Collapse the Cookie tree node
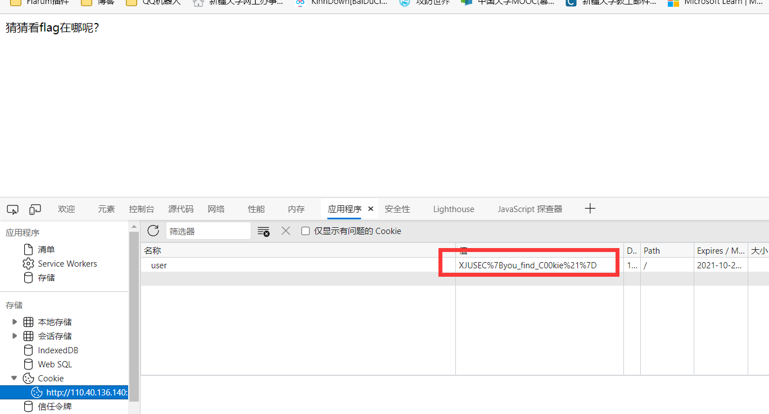The height and width of the screenshot is (414, 769). click(x=15, y=379)
